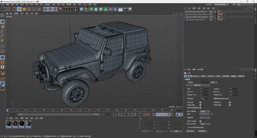This screenshot has width=257, height=138.
Task: Select the Jeep body material thumbnail
Action: pyautogui.click(x=28, y=124)
